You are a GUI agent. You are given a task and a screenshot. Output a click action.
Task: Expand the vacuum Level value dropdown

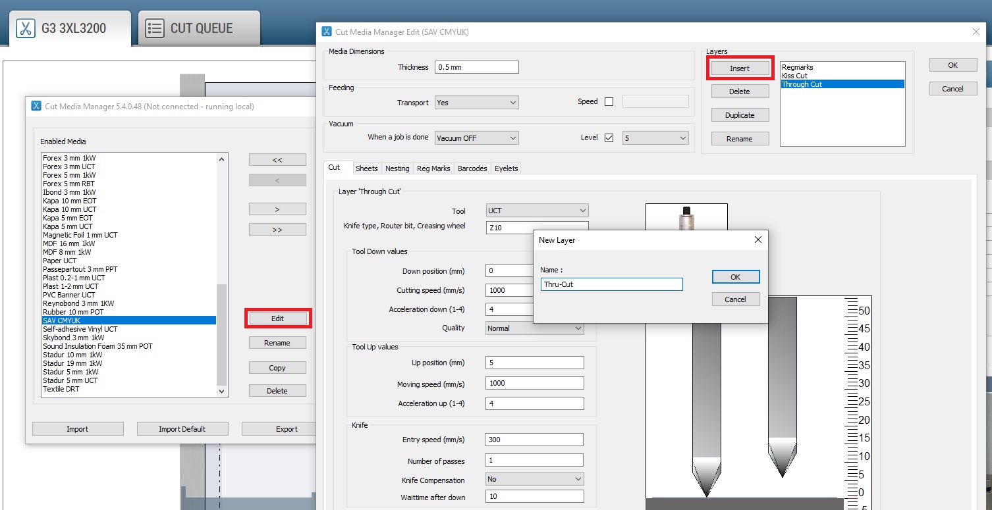pos(655,138)
